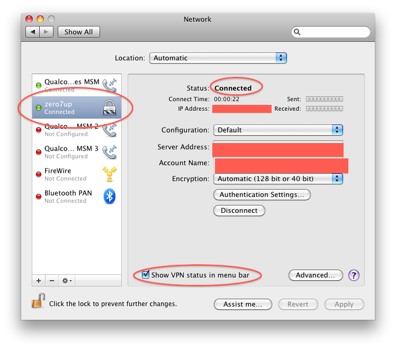Image resolution: width=396 pixels, height=349 pixels.
Task: Click the Revert button
Action: click(x=298, y=304)
